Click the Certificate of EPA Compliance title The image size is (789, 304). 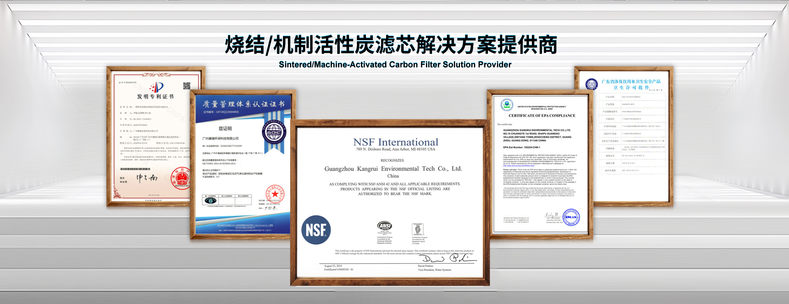(x=542, y=116)
